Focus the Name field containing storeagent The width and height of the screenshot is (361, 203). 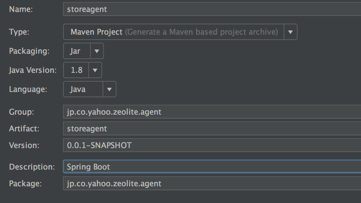point(212,9)
